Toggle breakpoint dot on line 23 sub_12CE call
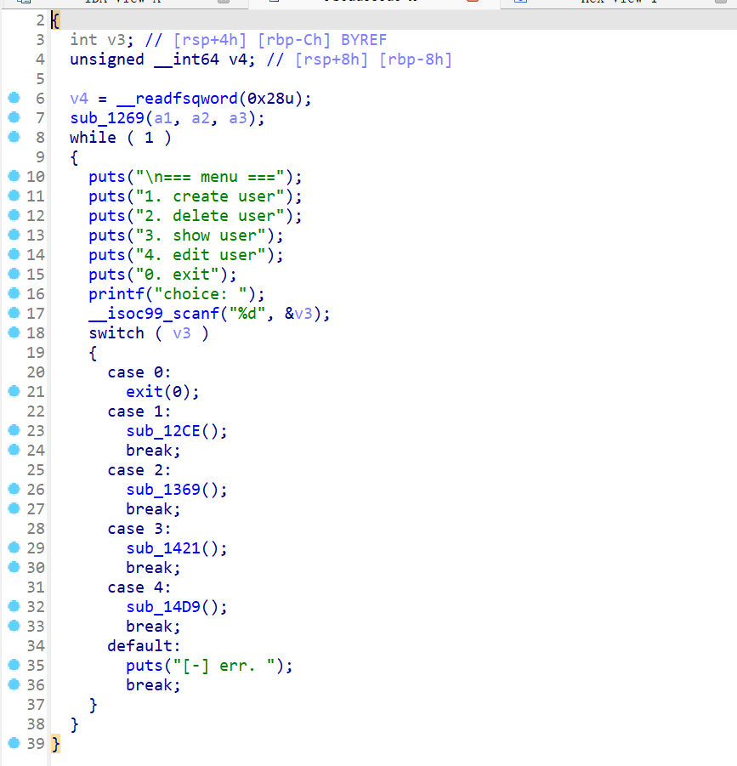Viewport: 737px width, 766px height. [13, 431]
